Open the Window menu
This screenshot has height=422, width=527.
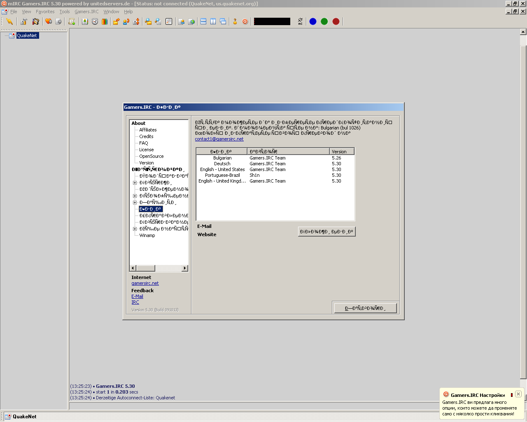[111, 12]
